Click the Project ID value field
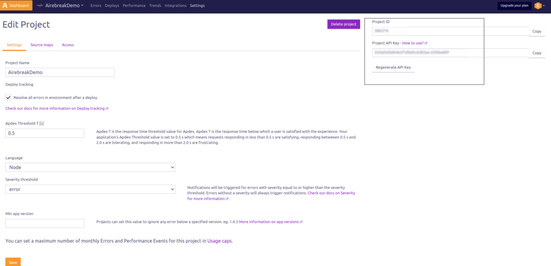Viewport: 551px width, 266px height. 450,31
